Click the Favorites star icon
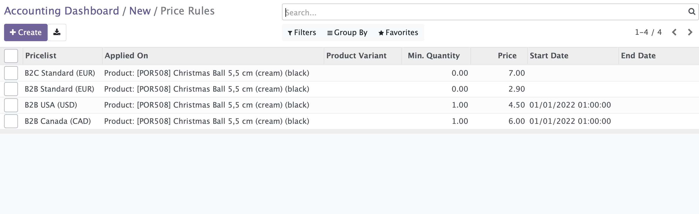This screenshot has width=699, height=214. pos(381,33)
